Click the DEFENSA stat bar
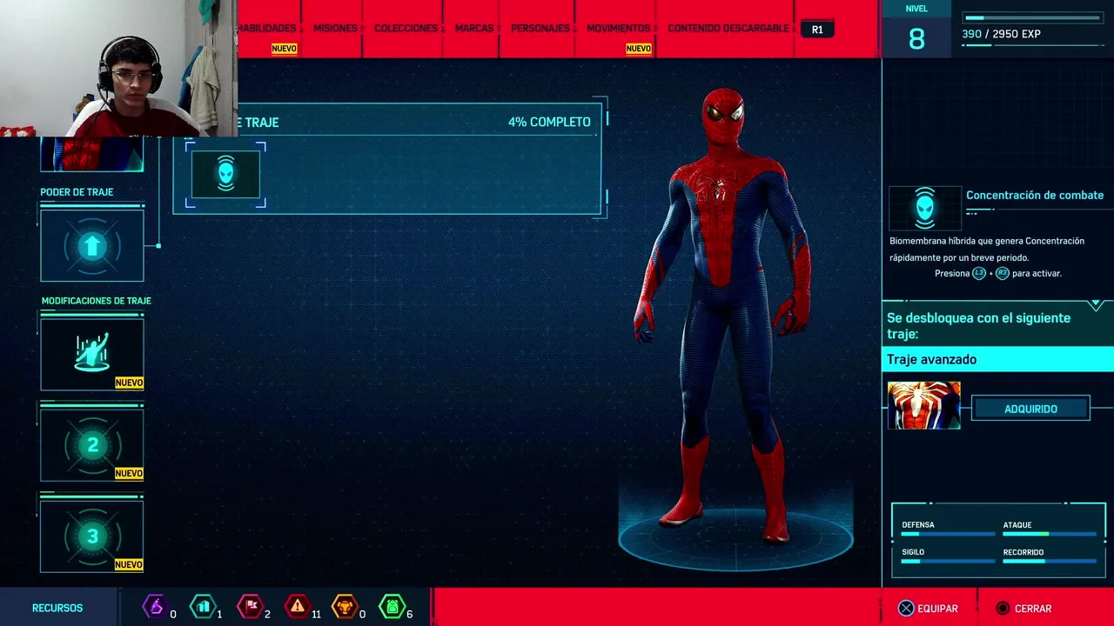This screenshot has width=1114, height=626. coord(948,534)
